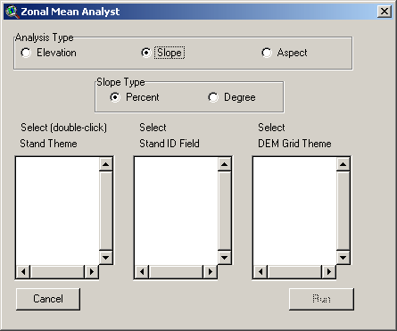Click the Run button
397x331 pixels.
[x=321, y=299]
